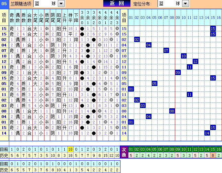Click the orange count 8 under green 15

point(213,155)
